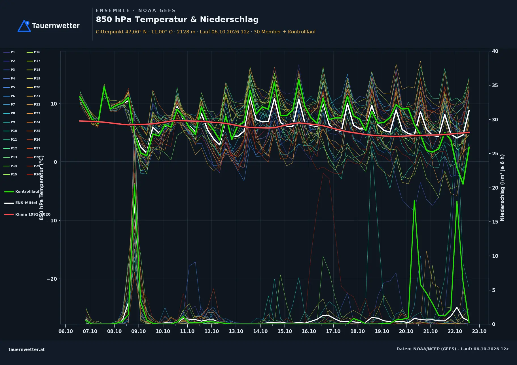
Task: Click the Niederschlag right axis title
Action: (x=502, y=188)
